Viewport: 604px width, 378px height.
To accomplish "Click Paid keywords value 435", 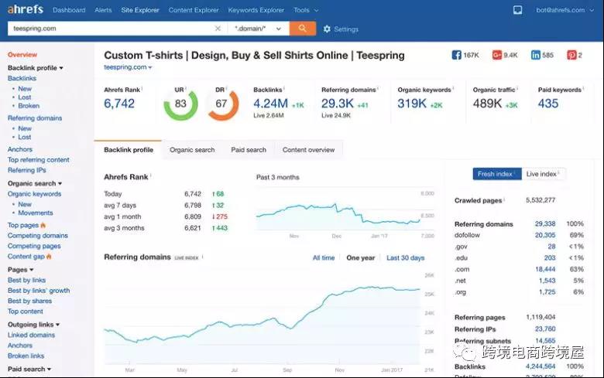I will 548,104.
